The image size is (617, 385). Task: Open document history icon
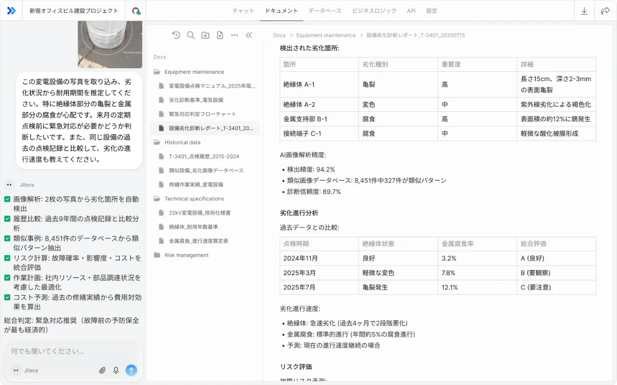click(x=176, y=35)
